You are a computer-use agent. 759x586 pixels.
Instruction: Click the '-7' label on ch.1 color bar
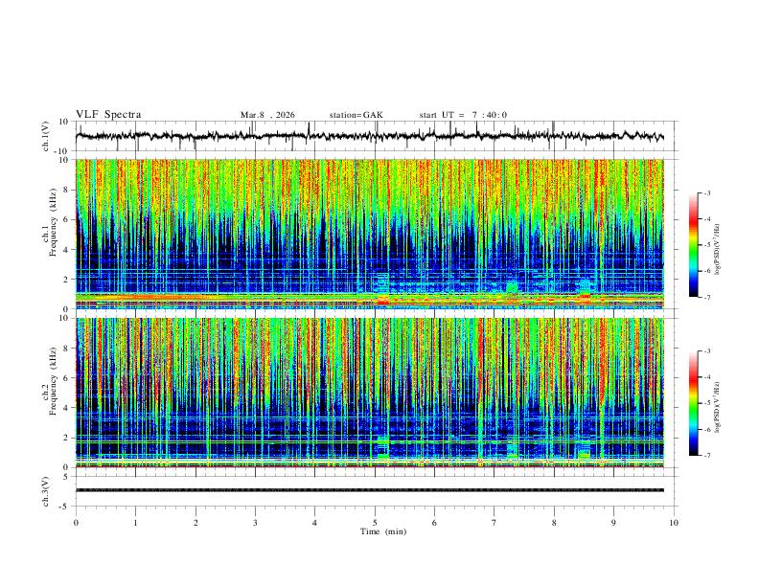707,298
